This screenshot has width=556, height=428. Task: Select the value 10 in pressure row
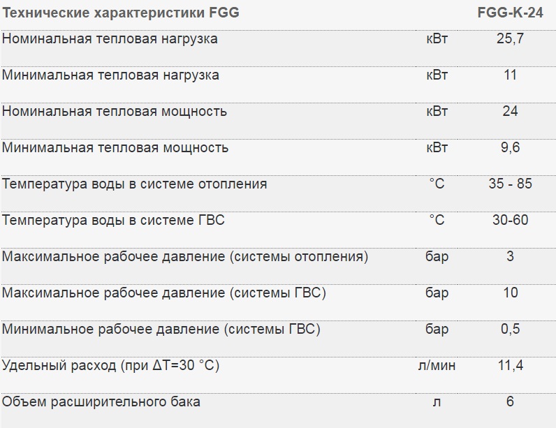pos(510,293)
